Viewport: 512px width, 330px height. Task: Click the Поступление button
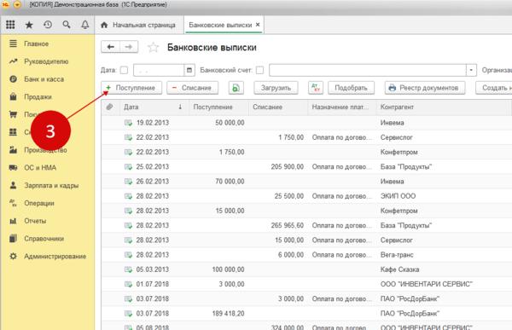[x=131, y=88]
